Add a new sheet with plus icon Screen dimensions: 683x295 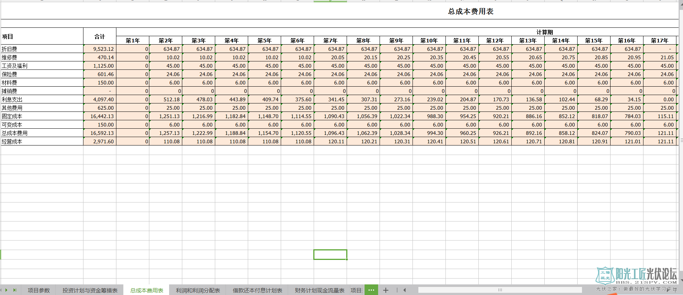[x=386, y=290]
